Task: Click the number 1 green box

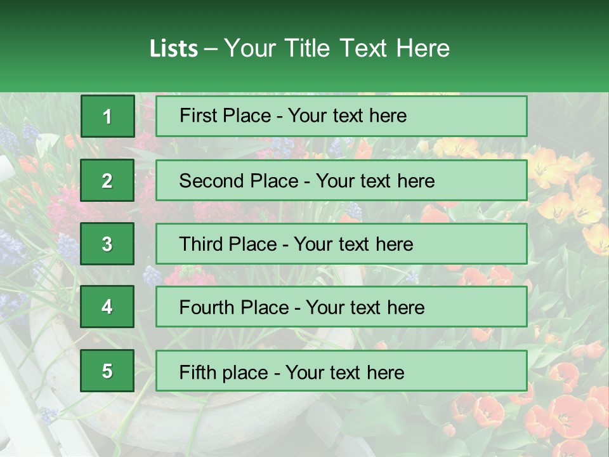Action: [x=107, y=116]
